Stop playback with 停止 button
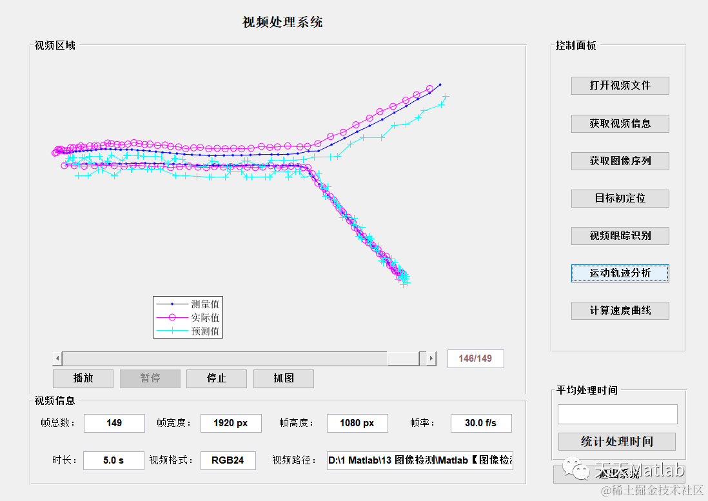Image resolution: width=708 pixels, height=501 pixels. pos(217,378)
